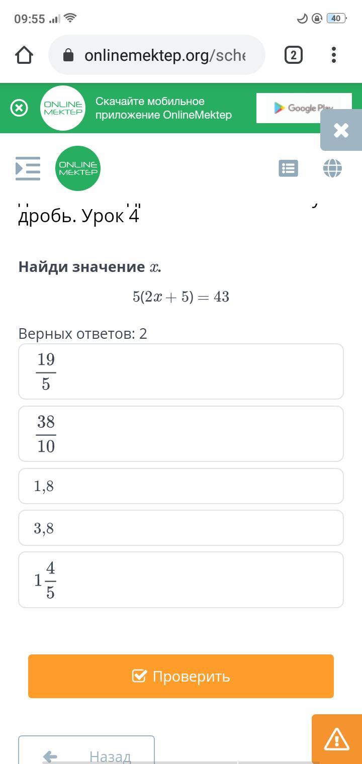Tap round green Online Mektep logo
This screenshot has width=362, height=764.
pyautogui.click(x=78, y=168)
